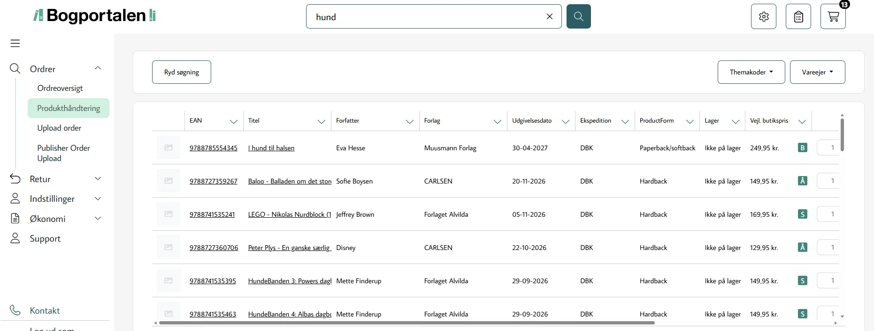Click the S badge on Jeffrey Brown row

pyautogui.click(x=803, y=214)
